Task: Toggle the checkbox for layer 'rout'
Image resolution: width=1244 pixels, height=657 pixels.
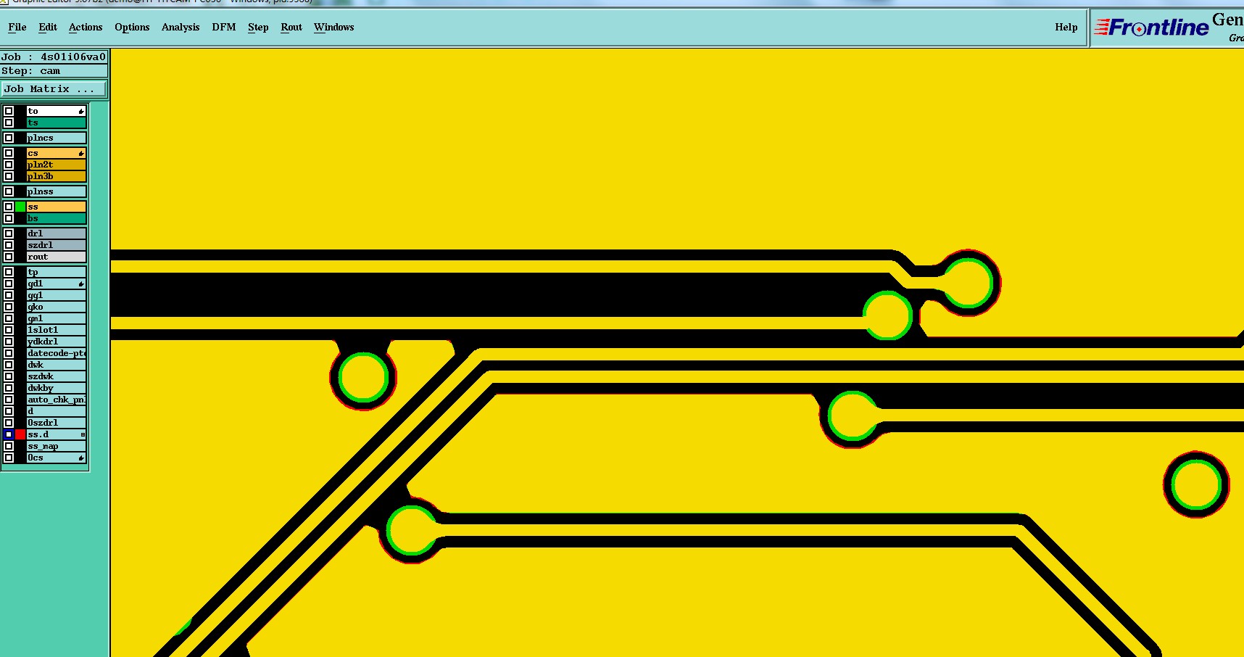Action: click(x=9, y=257)
